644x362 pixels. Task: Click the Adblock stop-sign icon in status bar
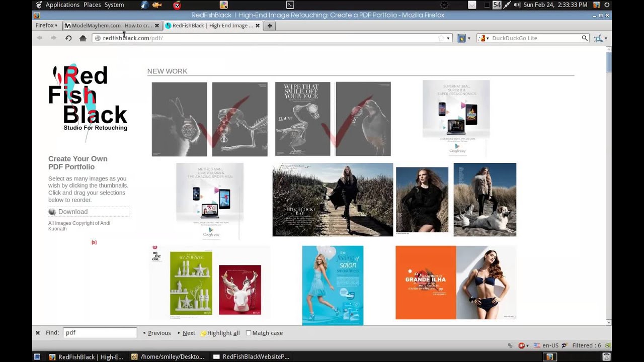click(x=521, y=345)
